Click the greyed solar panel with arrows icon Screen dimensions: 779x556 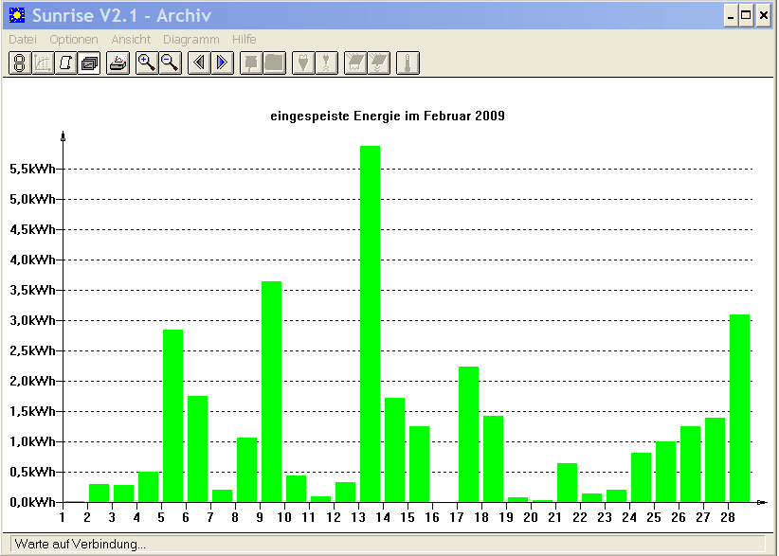(379, 63)
